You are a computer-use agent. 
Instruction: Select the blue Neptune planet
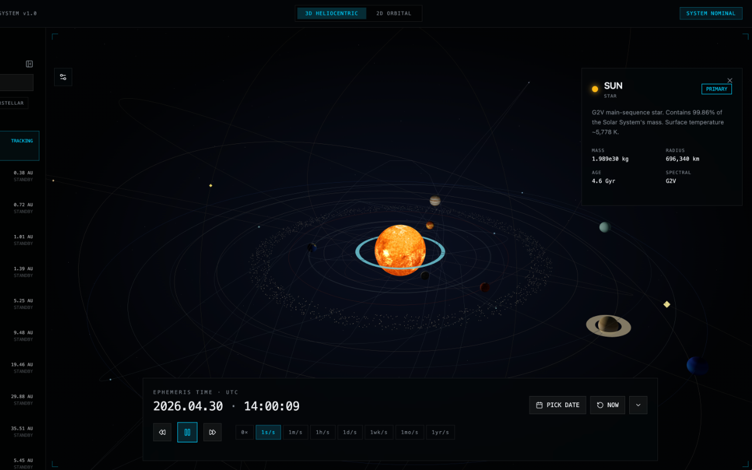click(x=697, y=365)
